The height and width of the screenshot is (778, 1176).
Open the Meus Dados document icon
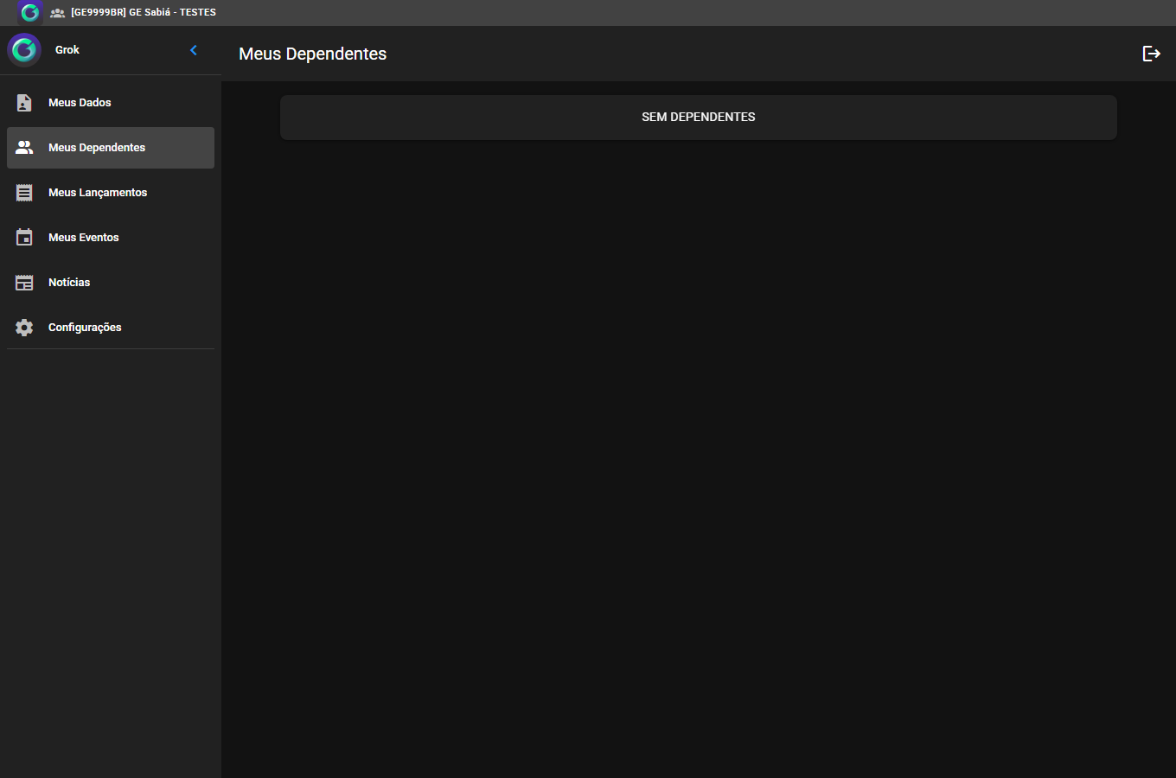[x=24, y=103]
